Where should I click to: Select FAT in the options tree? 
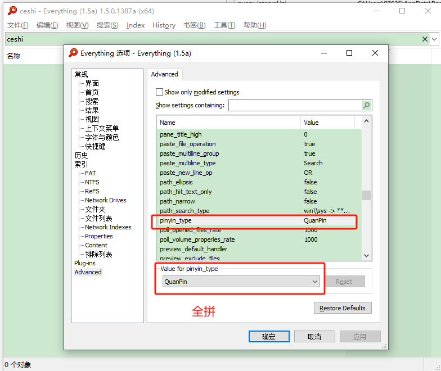point(90,173)
